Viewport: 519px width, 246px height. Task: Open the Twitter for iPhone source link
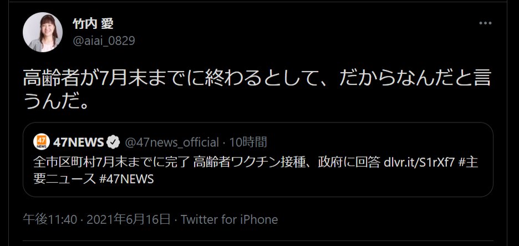coord(229,219)
